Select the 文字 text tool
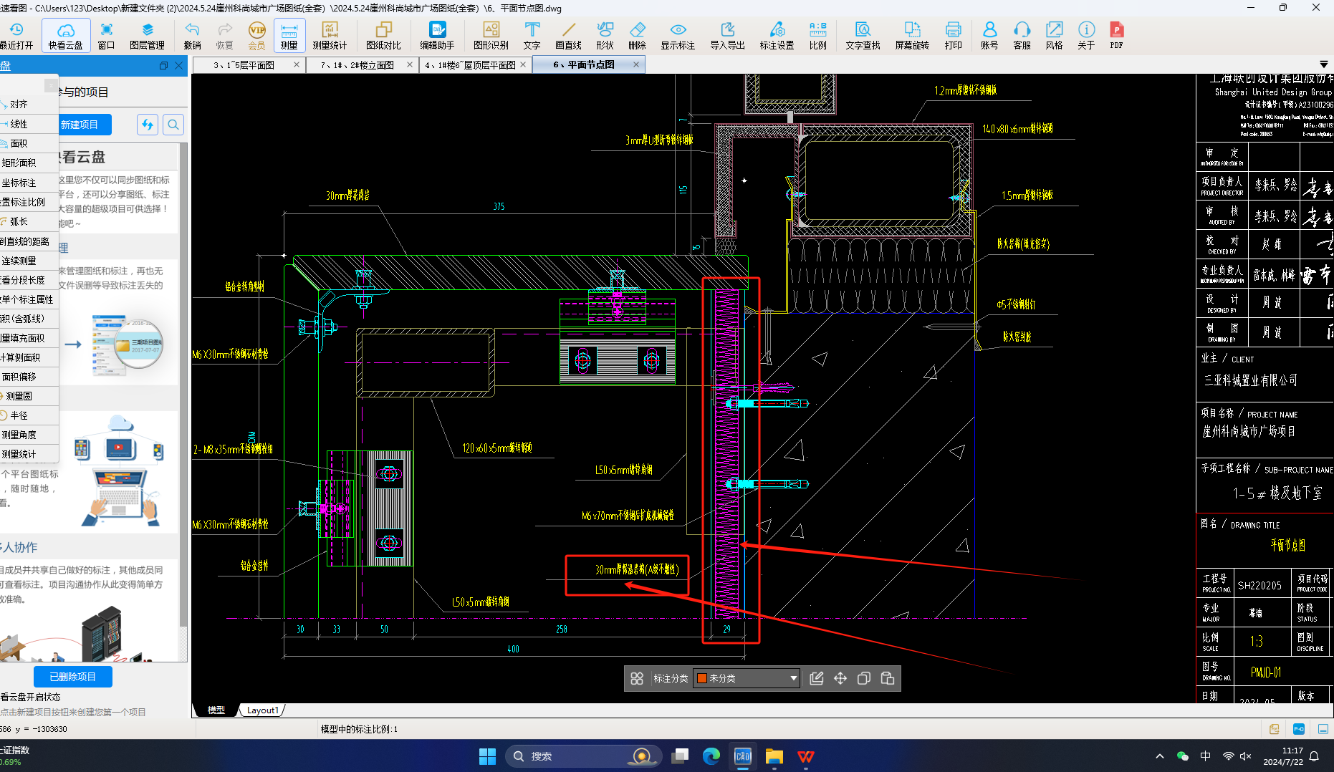Viewport: 1334px width, 772px height. coord(532,36)
